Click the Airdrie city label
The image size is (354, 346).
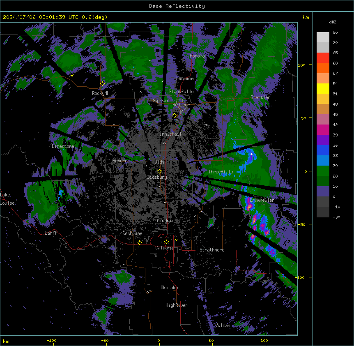coord(166,221)
